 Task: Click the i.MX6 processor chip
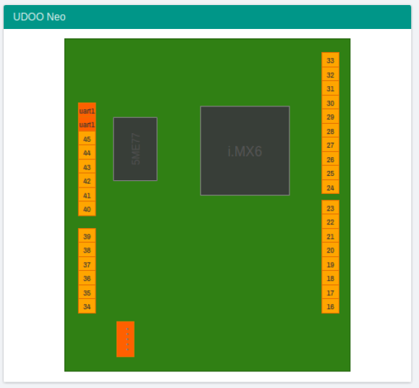[x=245, y=151]
